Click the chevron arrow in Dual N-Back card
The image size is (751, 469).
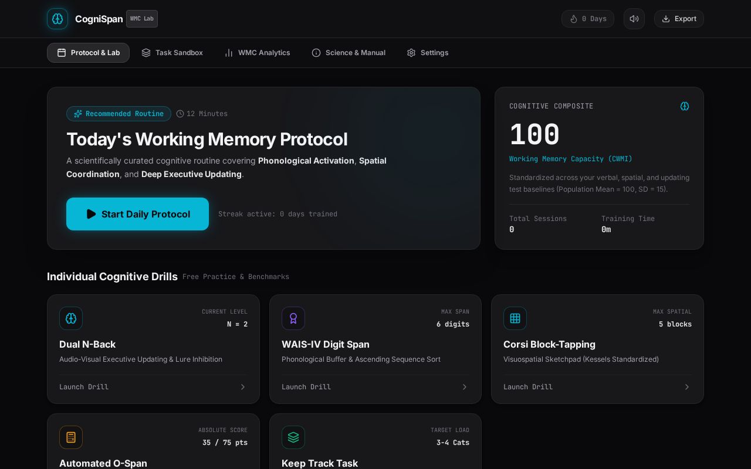[243, 387]
